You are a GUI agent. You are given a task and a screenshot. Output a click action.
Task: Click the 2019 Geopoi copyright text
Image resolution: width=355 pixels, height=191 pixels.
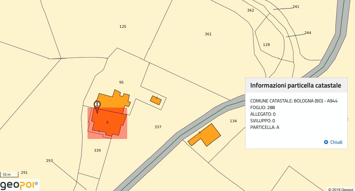click(341, 189)
